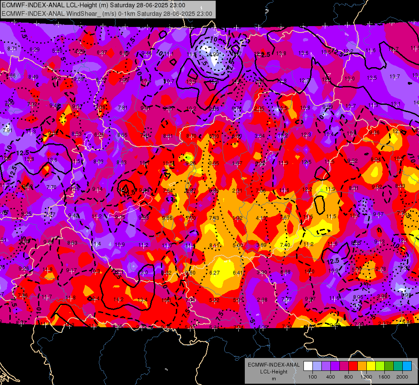Click the grid value 3.65

pos(214,163)
